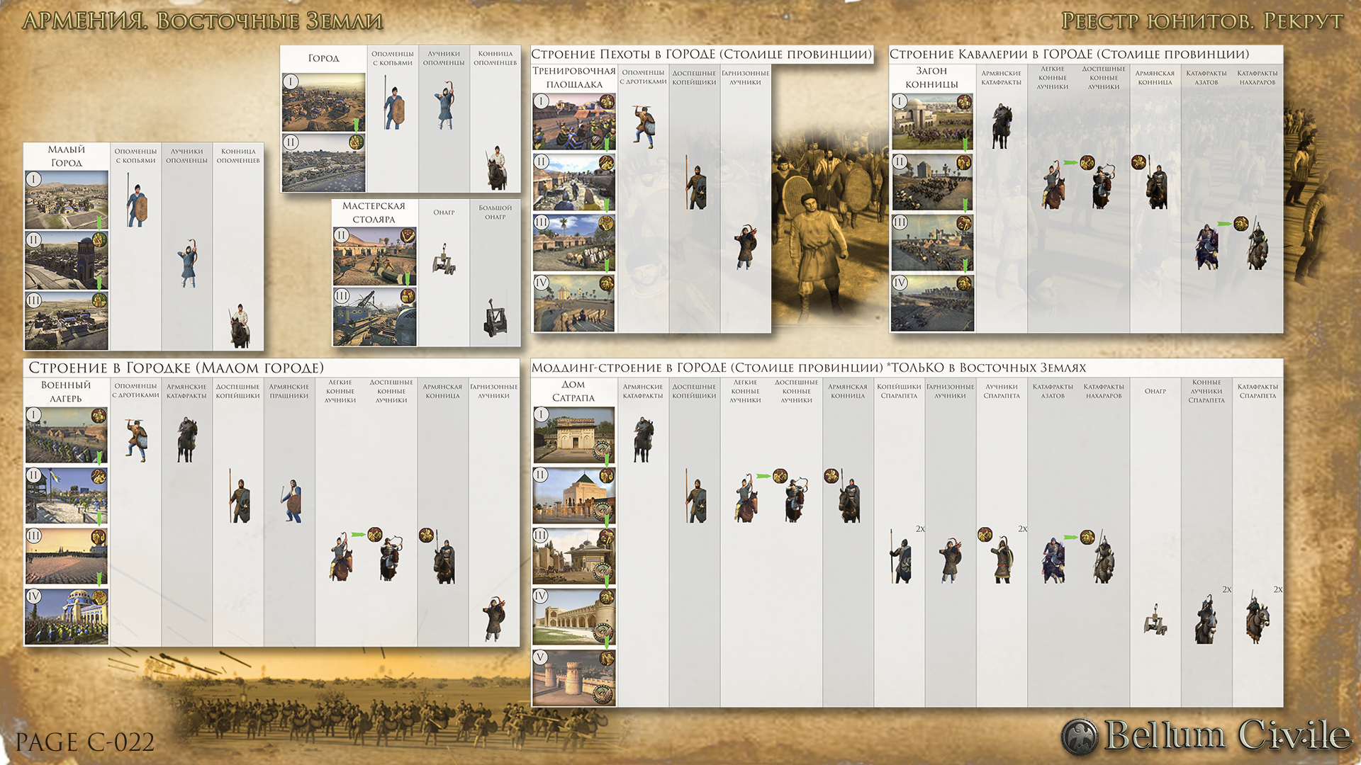Click the 'Реестр юнитов. Рекрут' heading
The height and width of the screenshot is (765, 1361).
tap(1202, 21)
